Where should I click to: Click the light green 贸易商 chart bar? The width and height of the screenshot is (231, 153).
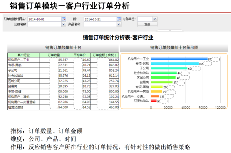coord(162,82)
